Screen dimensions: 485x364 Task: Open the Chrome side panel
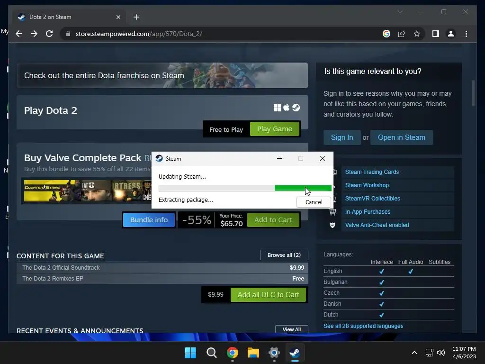coord(436,34)
